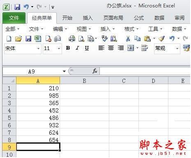Expand the 全部 classic menu
Screen dimensions: 191x158
pos(12,29)
